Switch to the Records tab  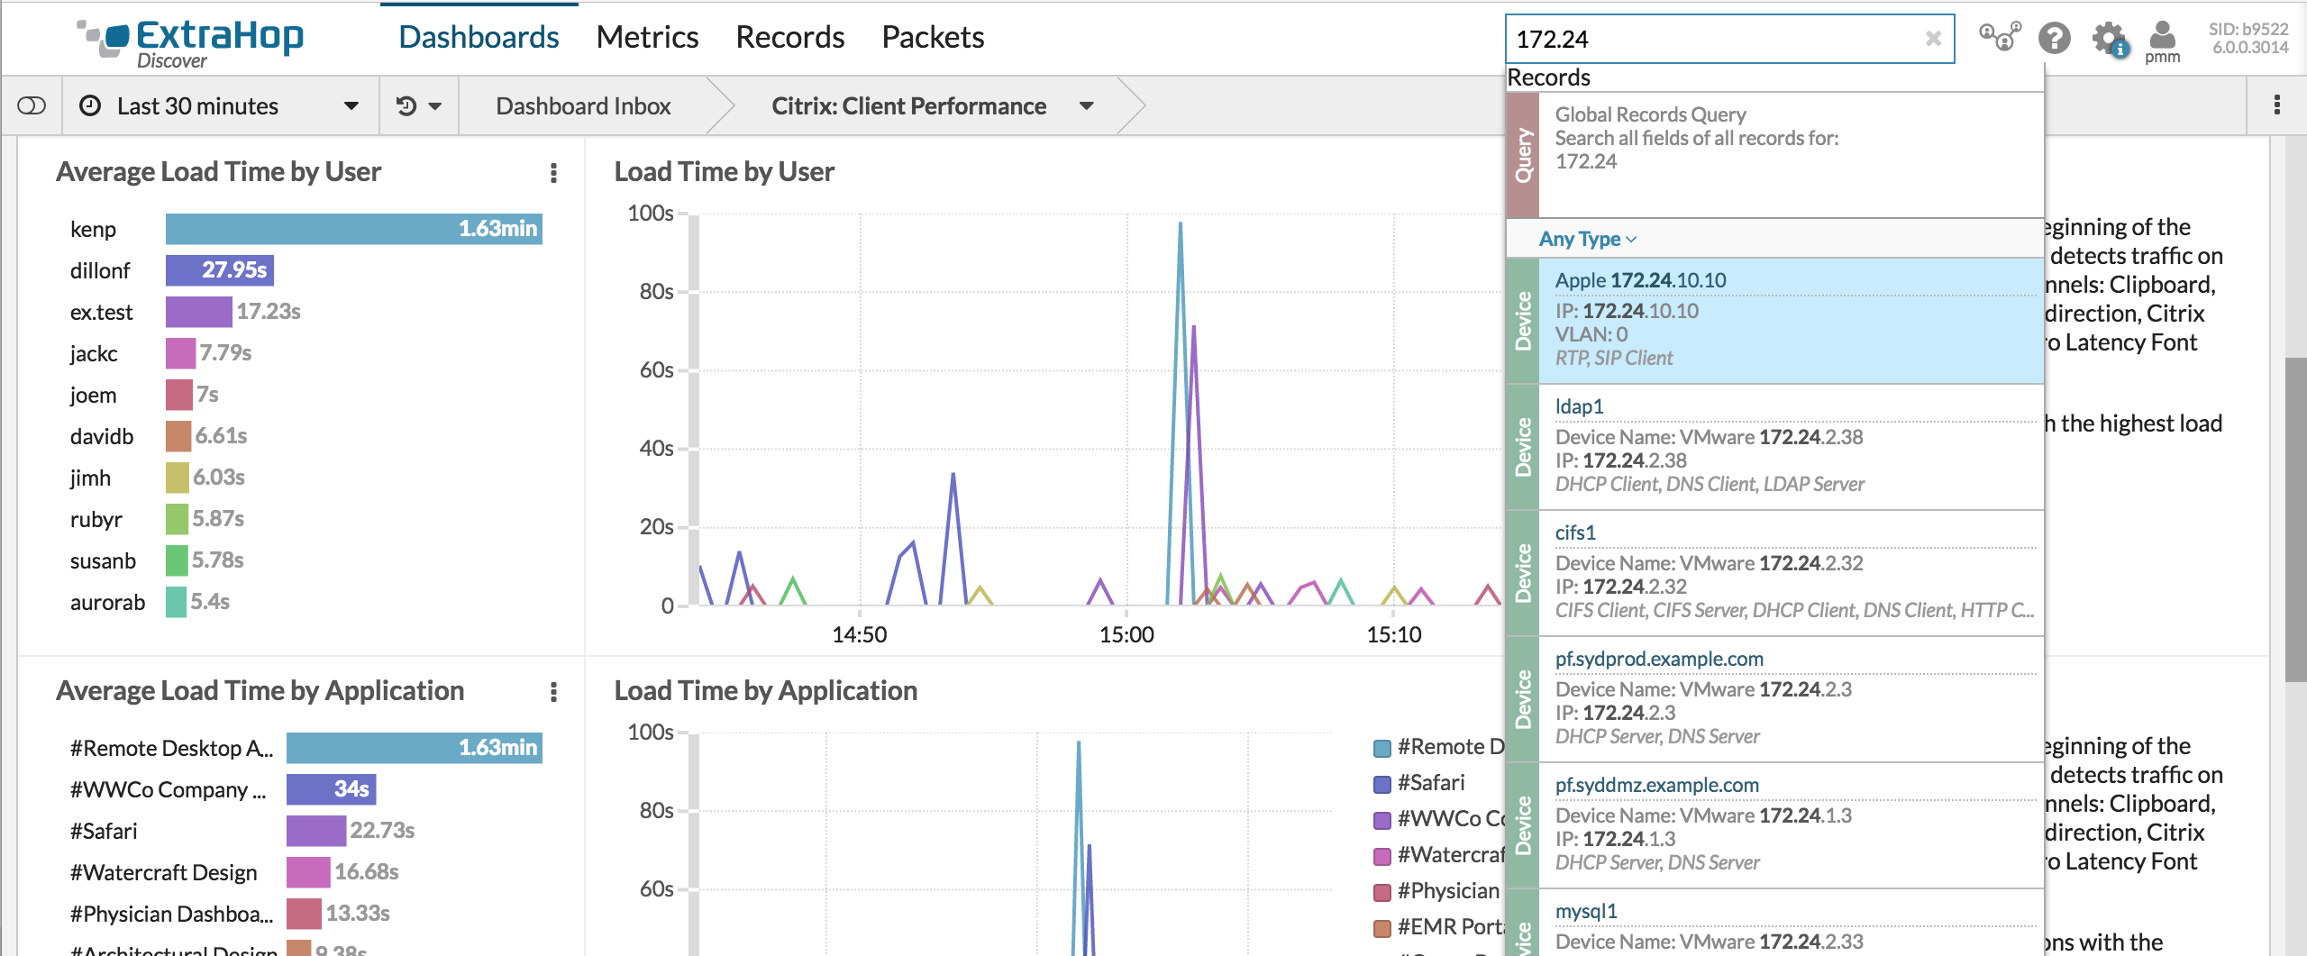point(789,37)
